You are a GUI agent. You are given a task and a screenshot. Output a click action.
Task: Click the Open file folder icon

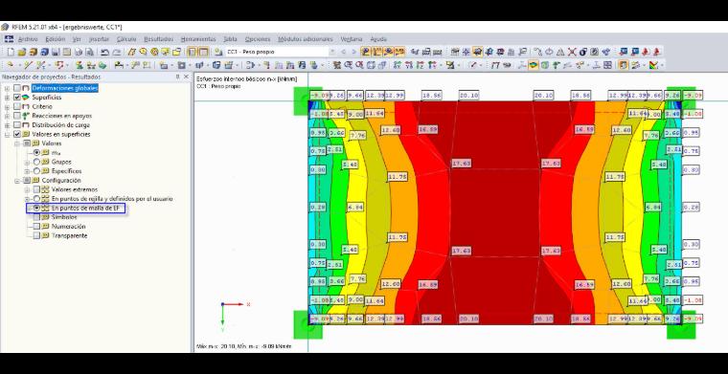pyautogui.click(x=22, y=52)
